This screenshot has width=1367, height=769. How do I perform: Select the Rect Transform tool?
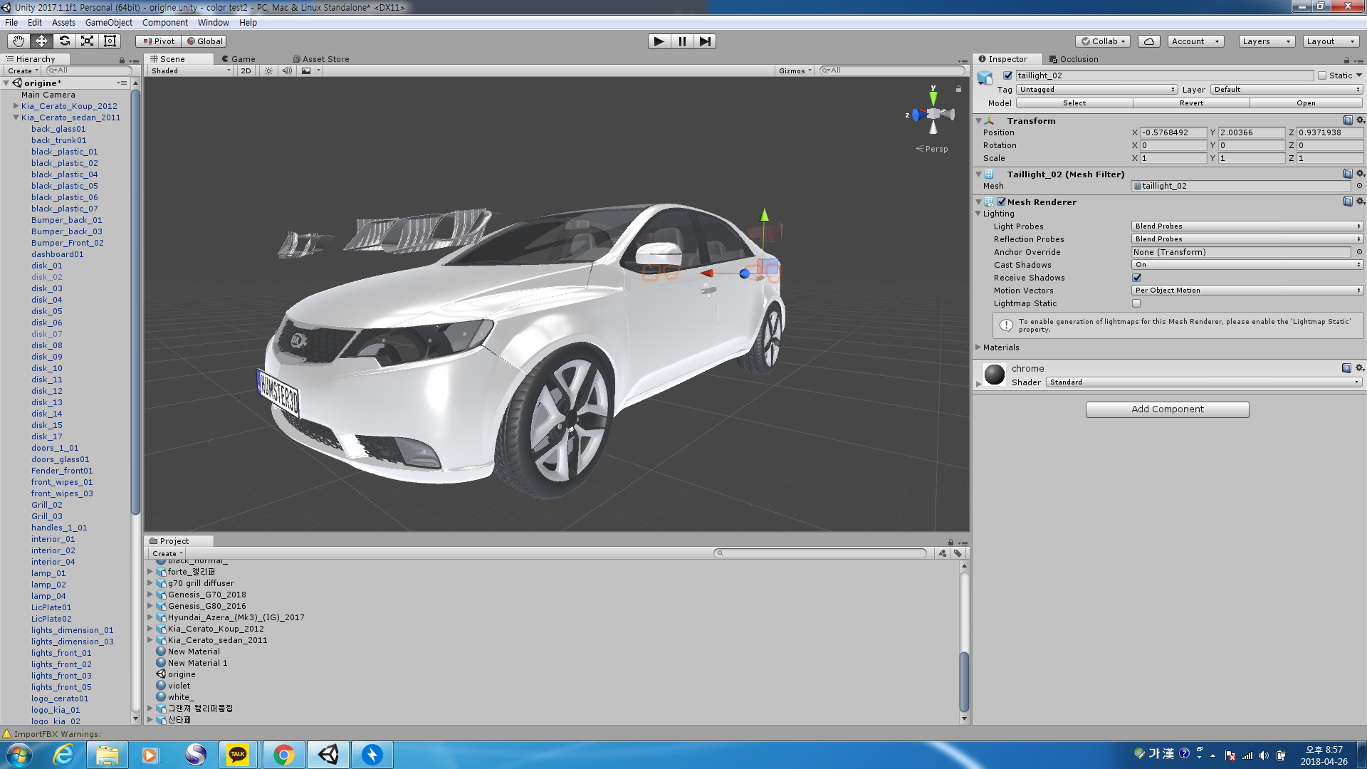pos(110,41)
